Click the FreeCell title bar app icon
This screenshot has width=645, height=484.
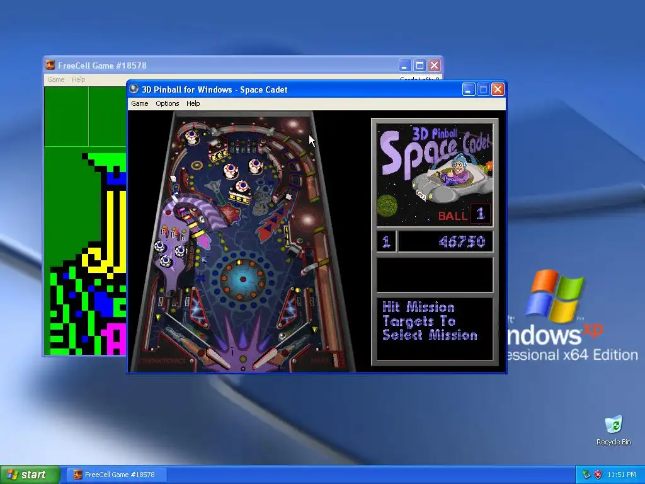[x=50, y=65]
